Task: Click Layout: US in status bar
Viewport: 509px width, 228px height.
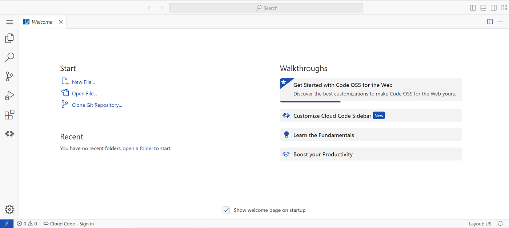Action: point(480,224)
